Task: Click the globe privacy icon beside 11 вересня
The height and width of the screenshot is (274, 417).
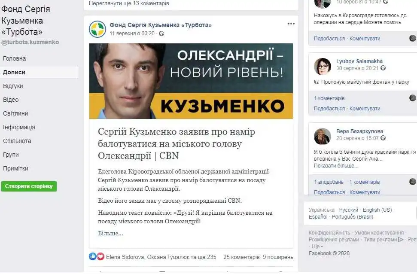Action: tap(161, 34)
